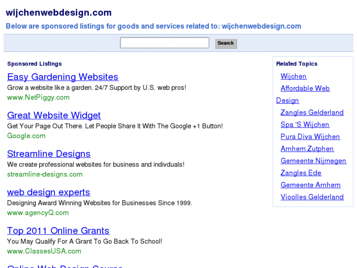Open the Affordable Web Design topic
357x268 pixels.
(x=305, y=89)
